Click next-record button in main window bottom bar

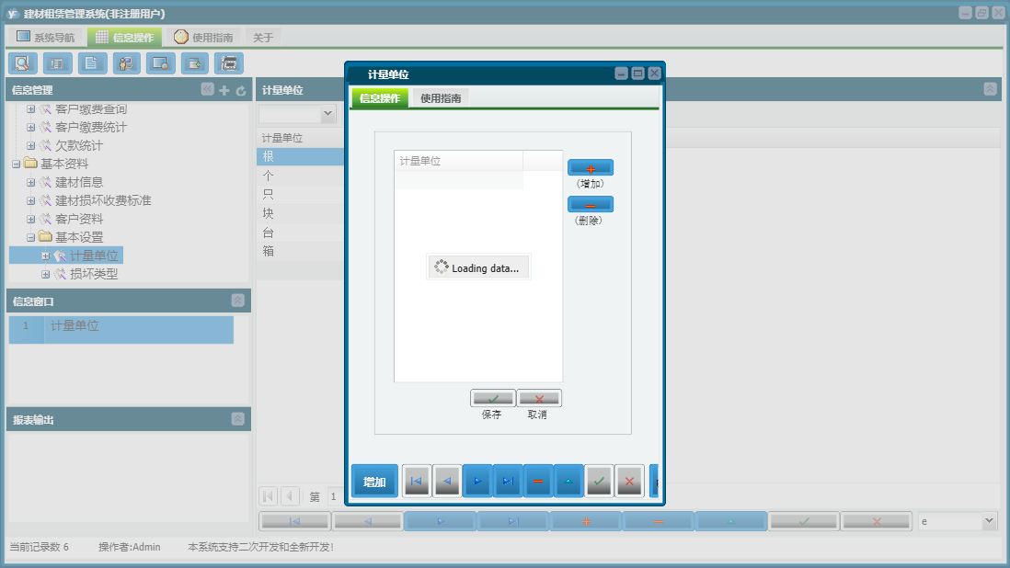441,521
